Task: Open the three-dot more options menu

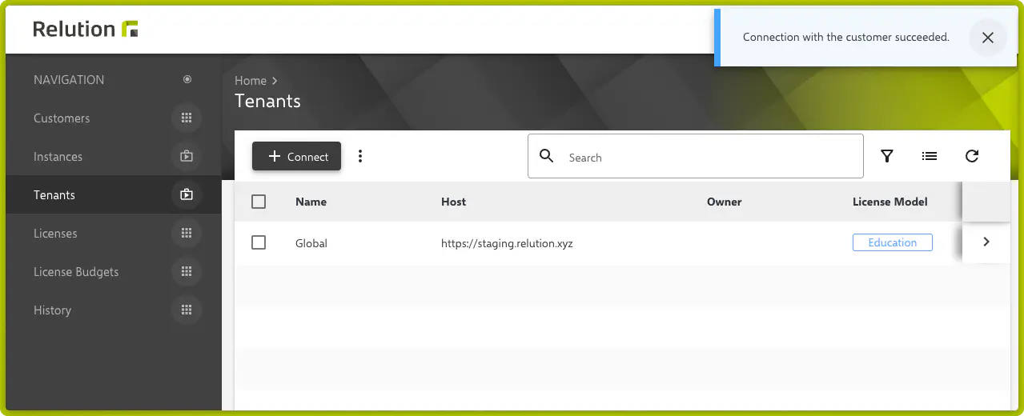Action: (x=360, y=156)
